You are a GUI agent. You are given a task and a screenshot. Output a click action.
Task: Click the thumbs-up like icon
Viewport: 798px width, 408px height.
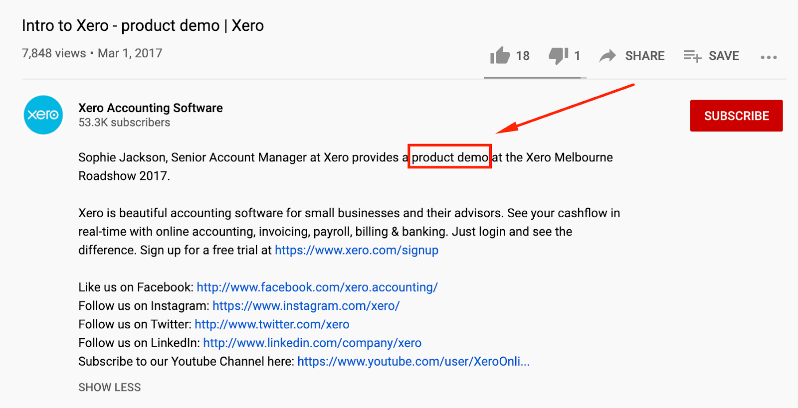tap(500, 55)
